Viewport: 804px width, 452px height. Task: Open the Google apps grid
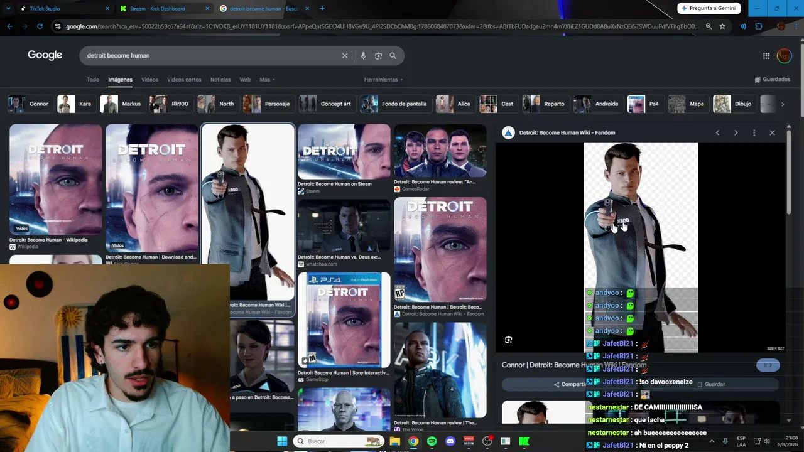[x=766, y=56]
